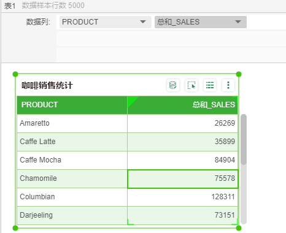Click the empty field row below data columns
Viewport: 286px width, 233px height.
(x=171, y=39)
